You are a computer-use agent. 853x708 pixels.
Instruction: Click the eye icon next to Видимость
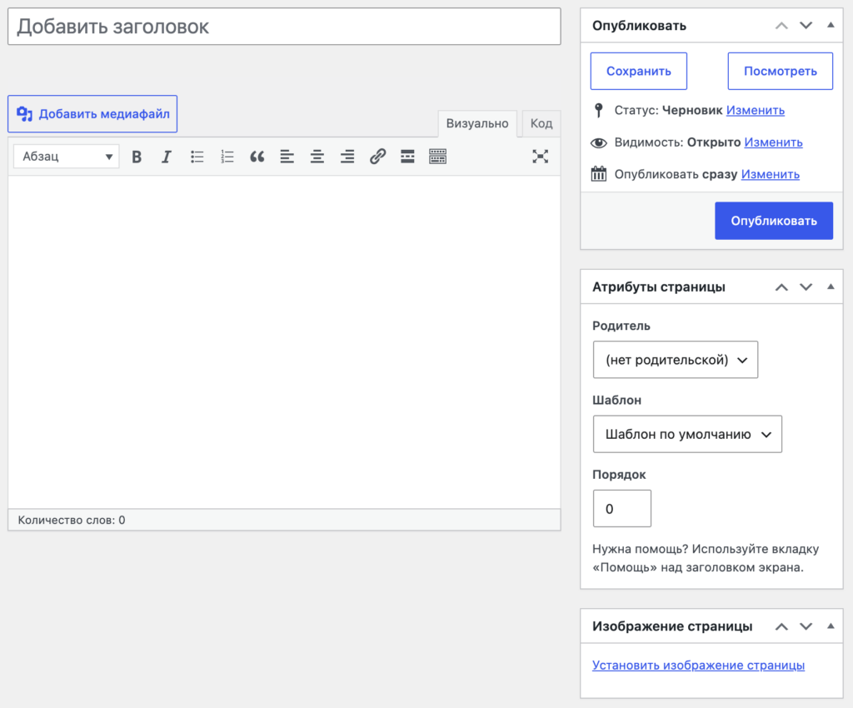point(599,142)
